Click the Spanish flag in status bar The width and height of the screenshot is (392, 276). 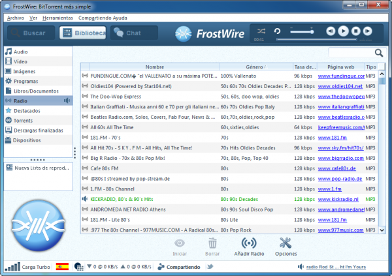(63, 267)
